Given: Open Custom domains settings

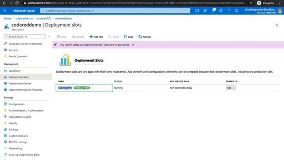Looking at the screenshot, I should [x=18, y=136].
